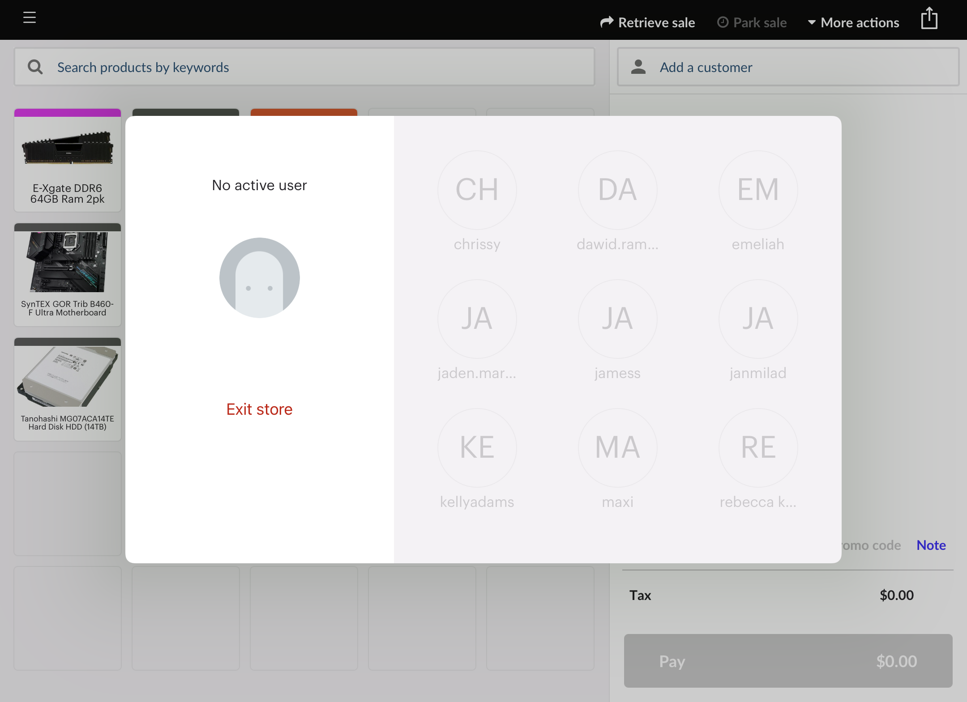This screenshot has width=967, height=702.
Task: Pick the emeliah user avatar
Action: tap(758, 190)
